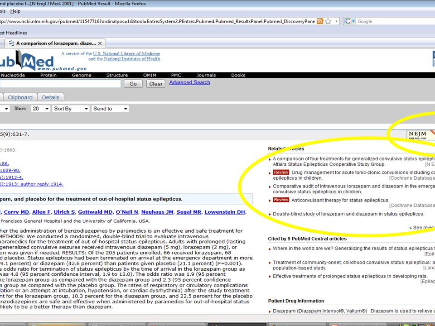
Task: Click the PubMed logo
Action: pyautogui.click(x=27, y=60)
